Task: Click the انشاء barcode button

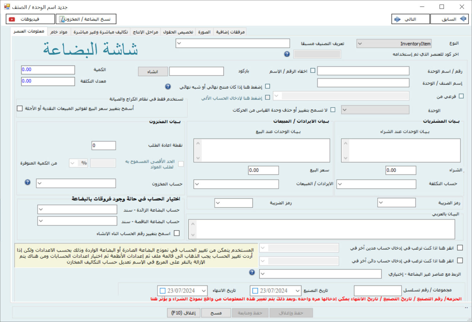Action: tap(153, 72)
